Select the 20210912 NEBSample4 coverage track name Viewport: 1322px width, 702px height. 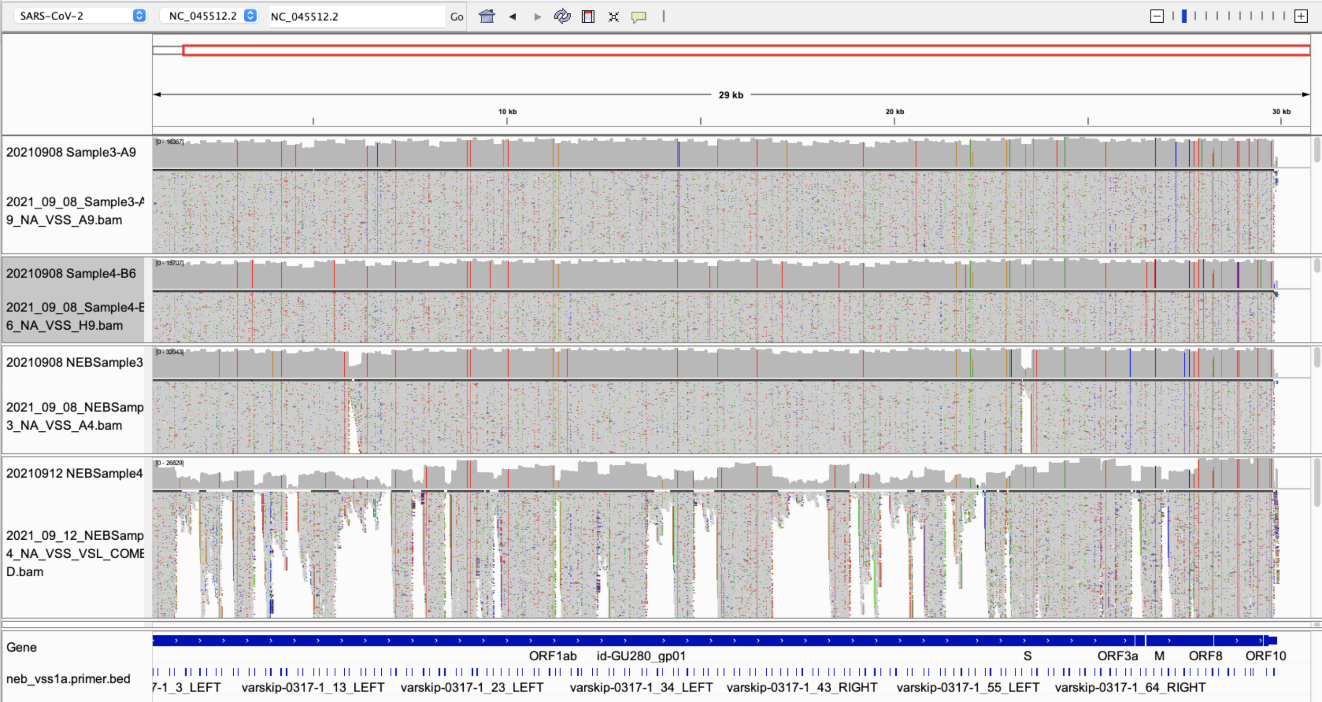pyautogui.click(x=74, y=473)
